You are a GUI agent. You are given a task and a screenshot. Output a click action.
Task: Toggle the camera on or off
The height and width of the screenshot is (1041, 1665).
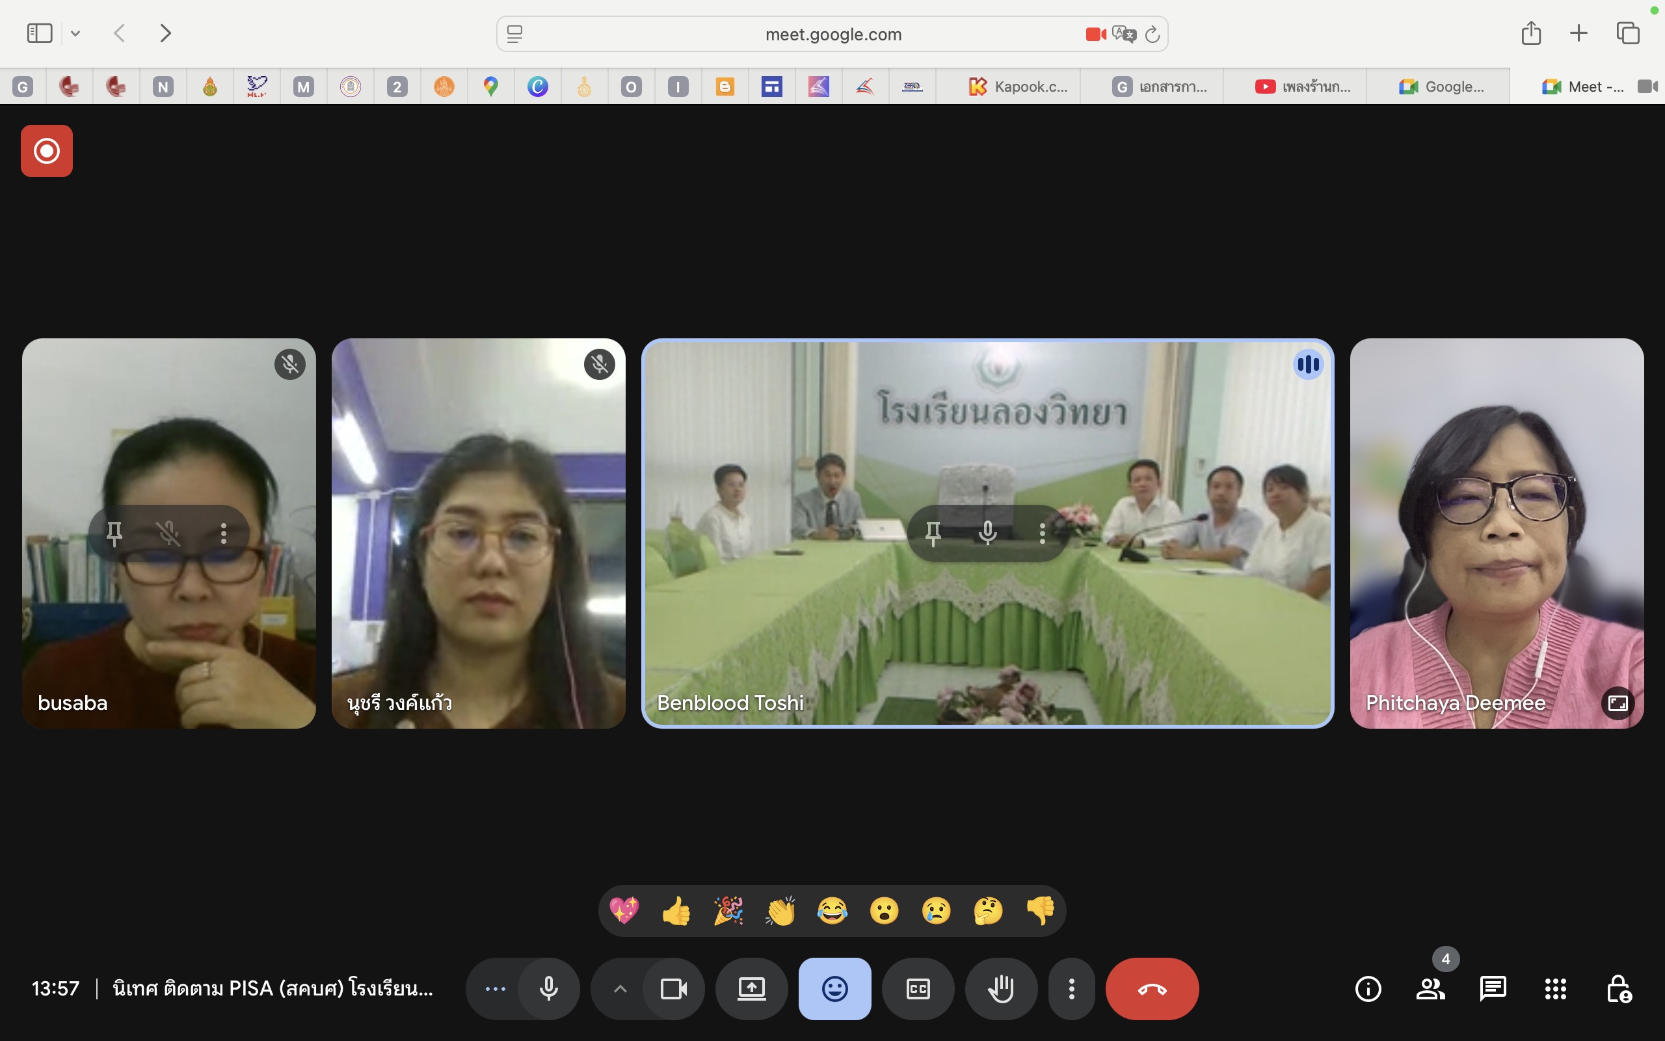point(674,989)
